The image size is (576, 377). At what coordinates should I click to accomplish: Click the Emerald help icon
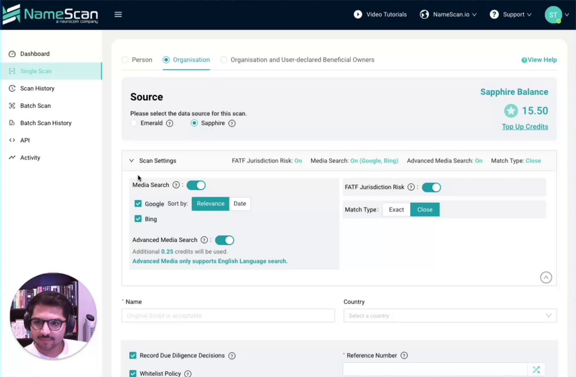coord(170,123)
